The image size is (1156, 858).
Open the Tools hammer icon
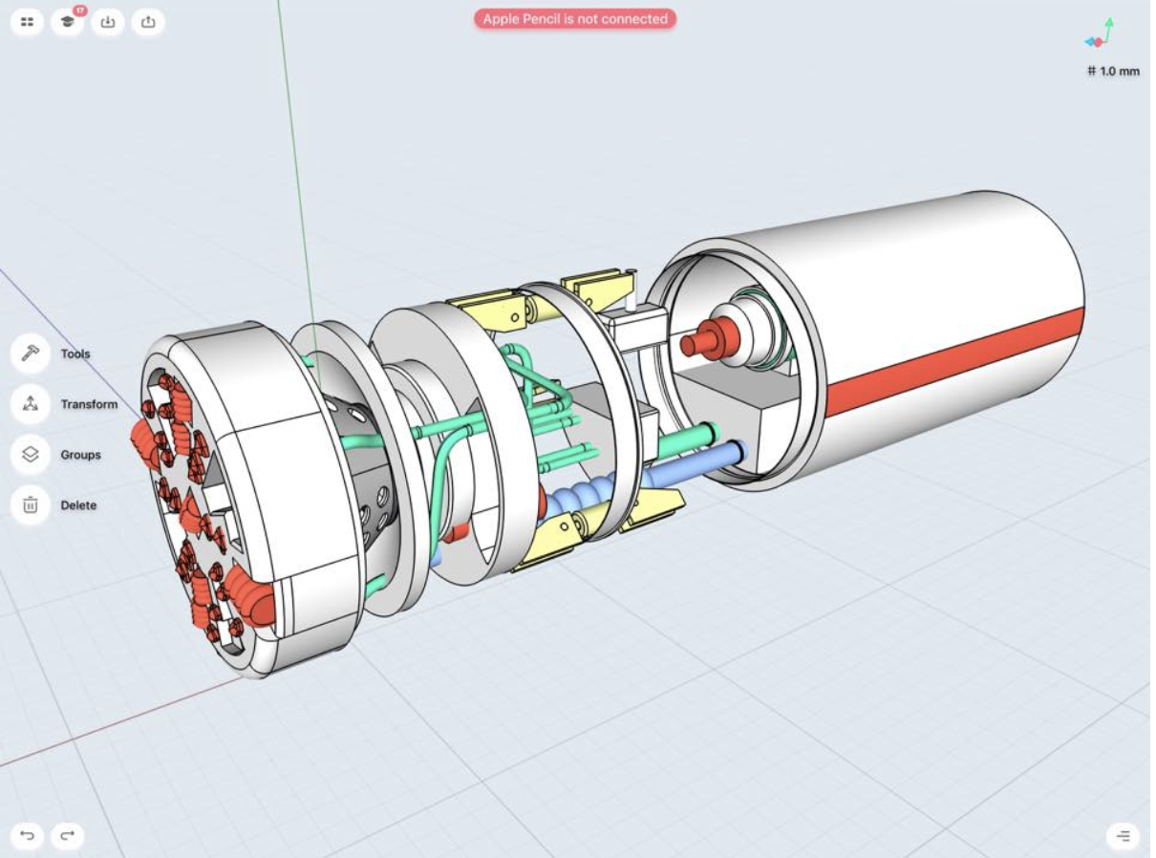tap(30, 354)
